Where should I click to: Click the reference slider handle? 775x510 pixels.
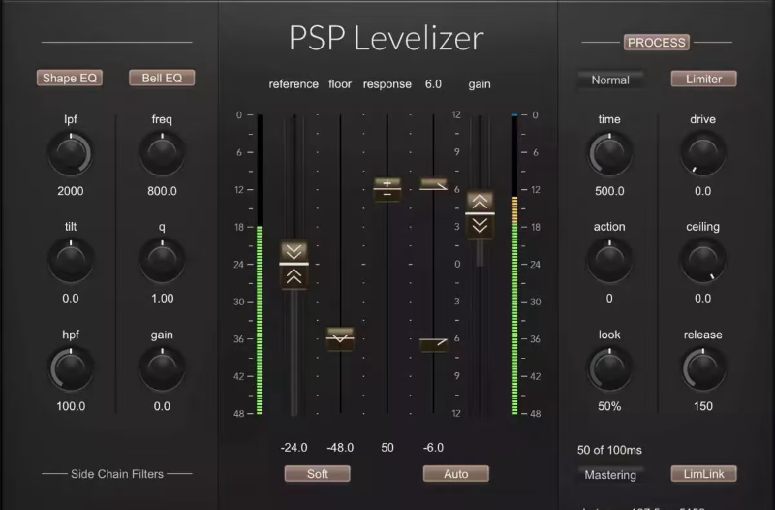coord(294,264)
